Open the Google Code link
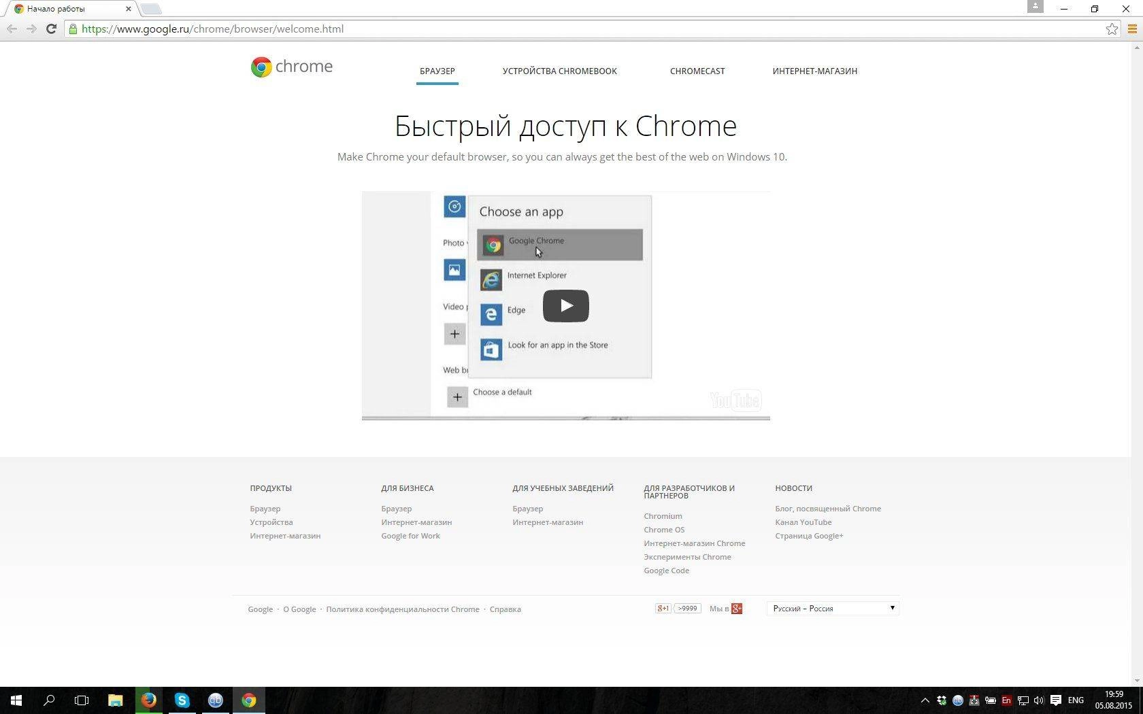1143x714 pixels. click(667, 571)
